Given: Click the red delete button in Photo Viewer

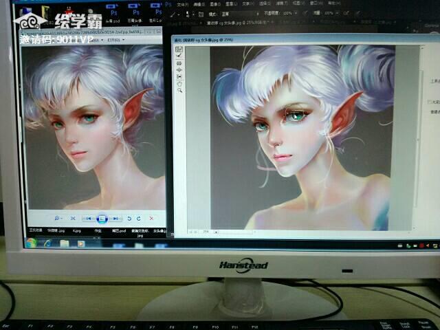Looking at the screenshot, I should 151,219.
